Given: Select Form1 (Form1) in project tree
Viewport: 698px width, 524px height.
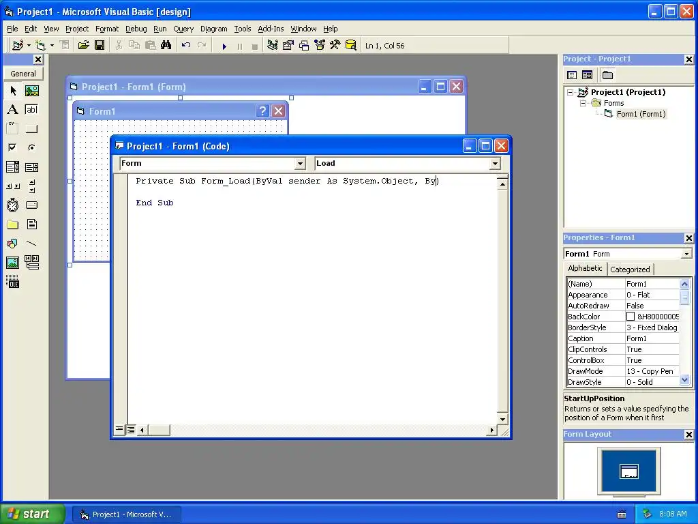Looking at the screenshot, I should coord(641,114).
